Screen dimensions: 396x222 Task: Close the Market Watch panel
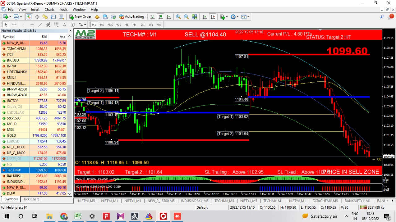[x=70, y=31]
